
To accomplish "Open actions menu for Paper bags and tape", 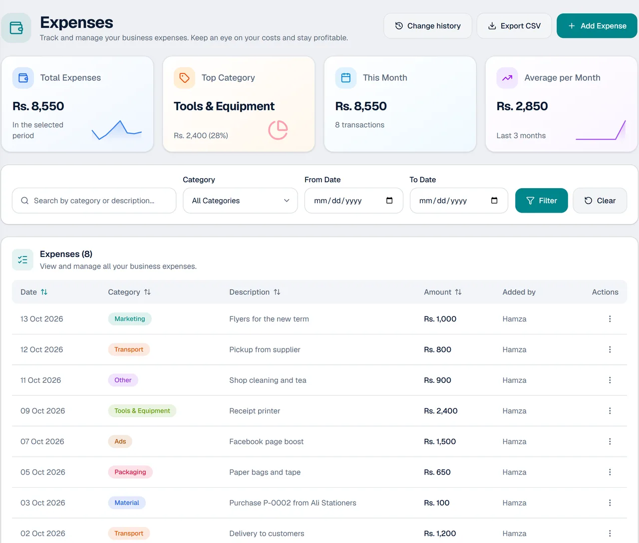I will coord(610,472).
